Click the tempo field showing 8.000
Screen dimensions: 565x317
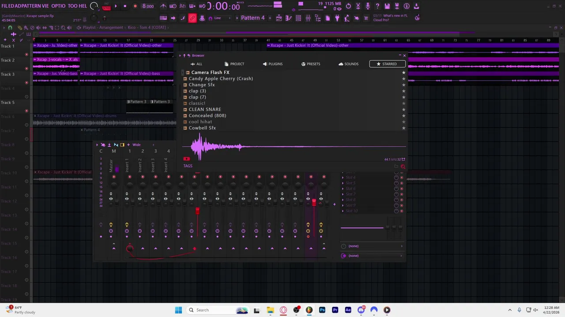point(148,6)
